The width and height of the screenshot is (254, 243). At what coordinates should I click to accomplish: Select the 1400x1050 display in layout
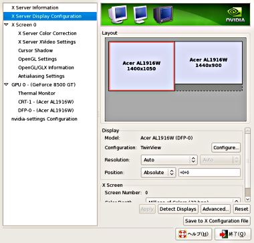click(142, 66)
